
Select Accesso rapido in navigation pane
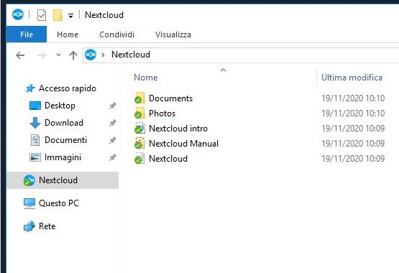click(x=68, y=88)
